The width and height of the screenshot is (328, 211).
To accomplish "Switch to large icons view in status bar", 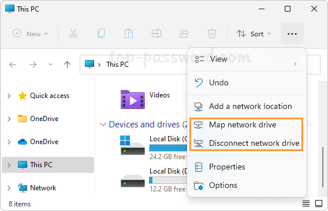I will tap(319, 204).
